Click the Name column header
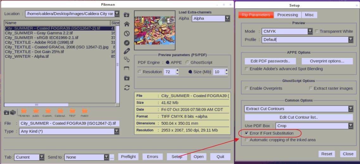This screenshot has height=164, width=360. point(57,23)
